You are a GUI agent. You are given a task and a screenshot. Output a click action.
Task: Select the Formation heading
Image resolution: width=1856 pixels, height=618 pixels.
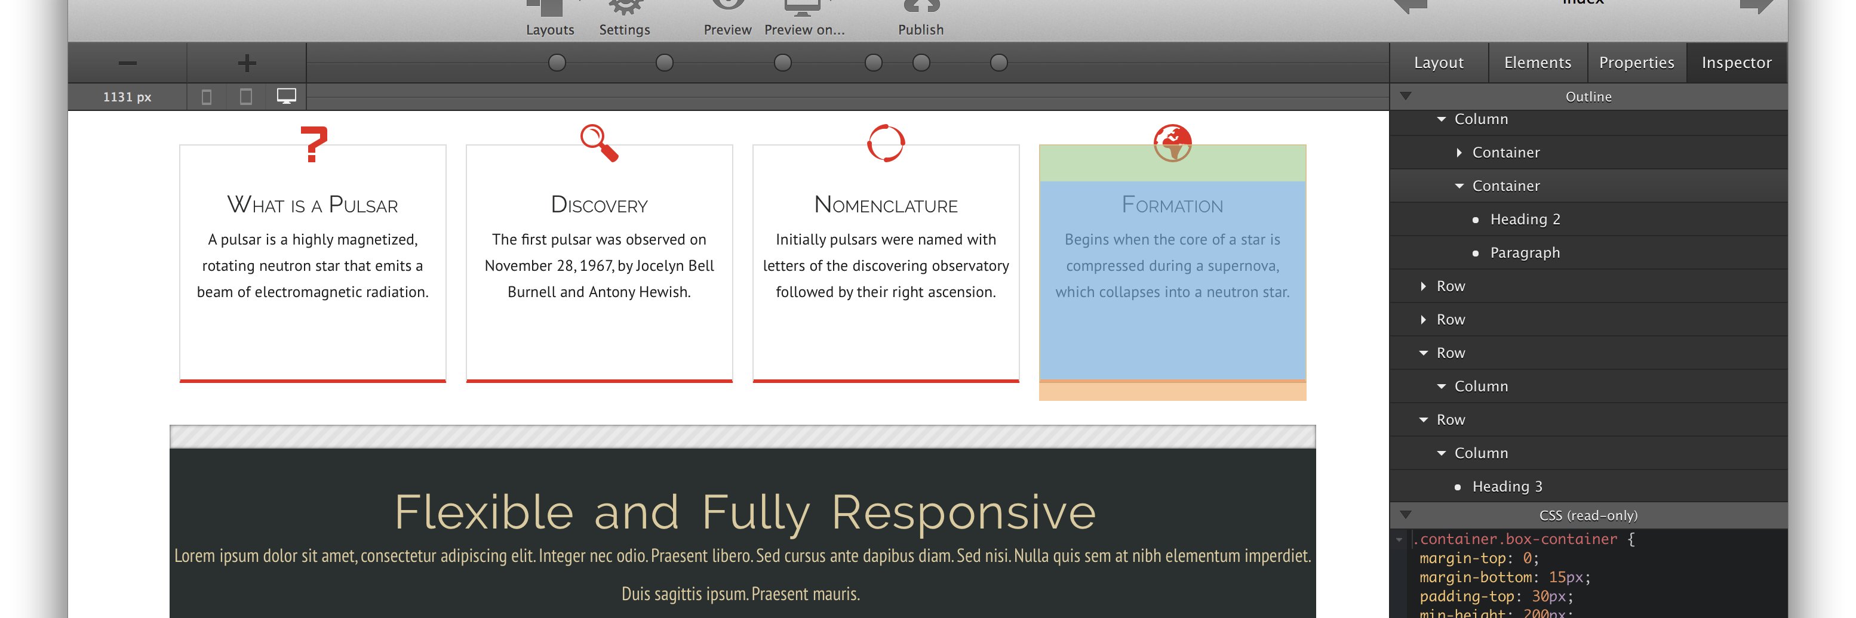point(1172,205)
